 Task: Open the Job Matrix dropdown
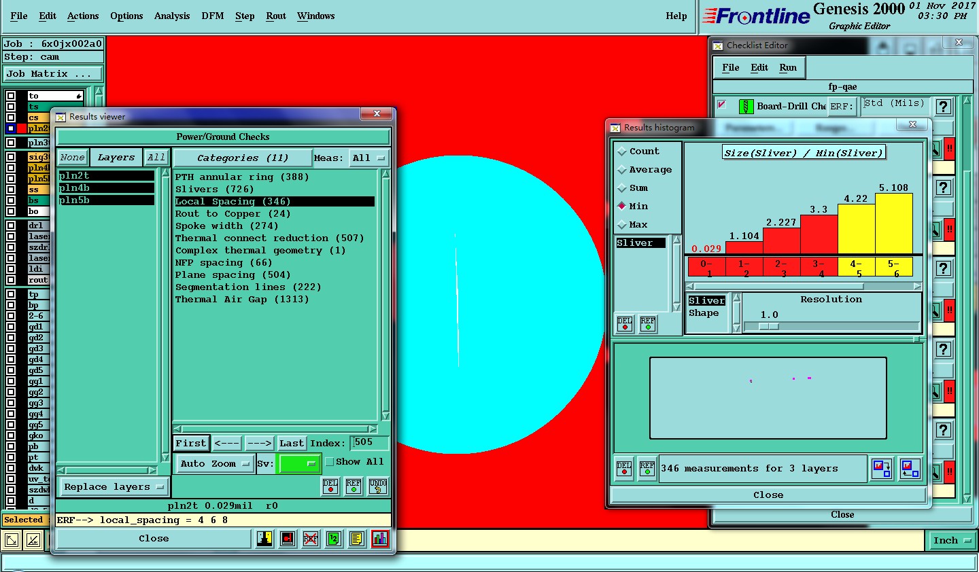coord(54,74)
